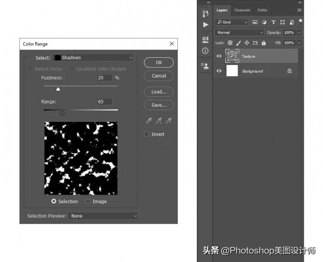
Task: Click the Cancel button
Action: click(x=159, y=76)
